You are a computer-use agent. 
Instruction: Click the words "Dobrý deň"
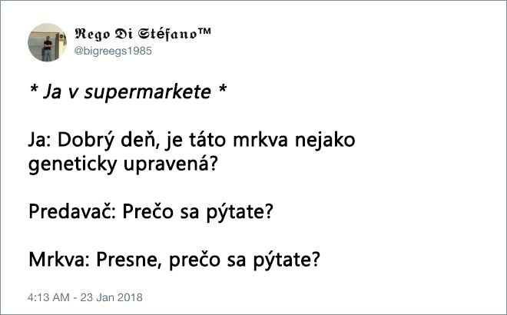(99, 144)
